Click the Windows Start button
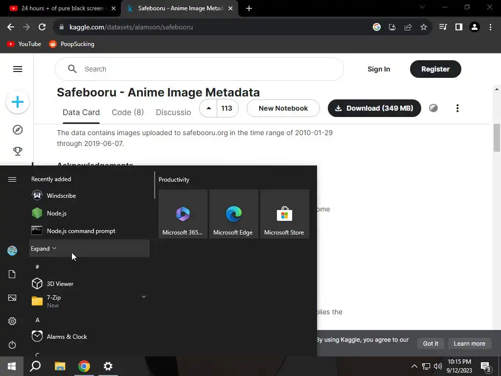This screenshot has height=376, width=501. click(x=12, y=366)
